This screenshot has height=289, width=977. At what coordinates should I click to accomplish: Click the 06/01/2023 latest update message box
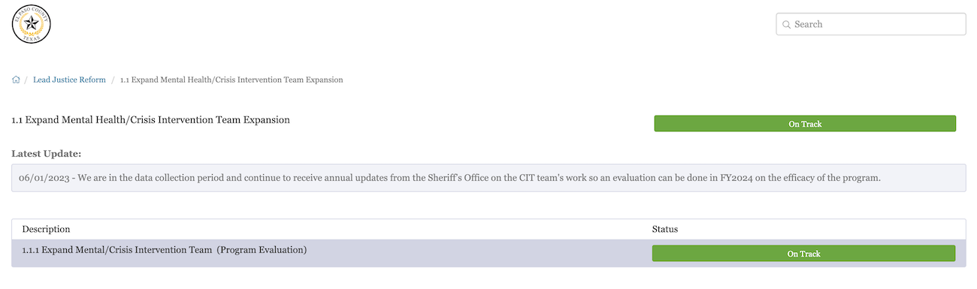coord(489,178)
